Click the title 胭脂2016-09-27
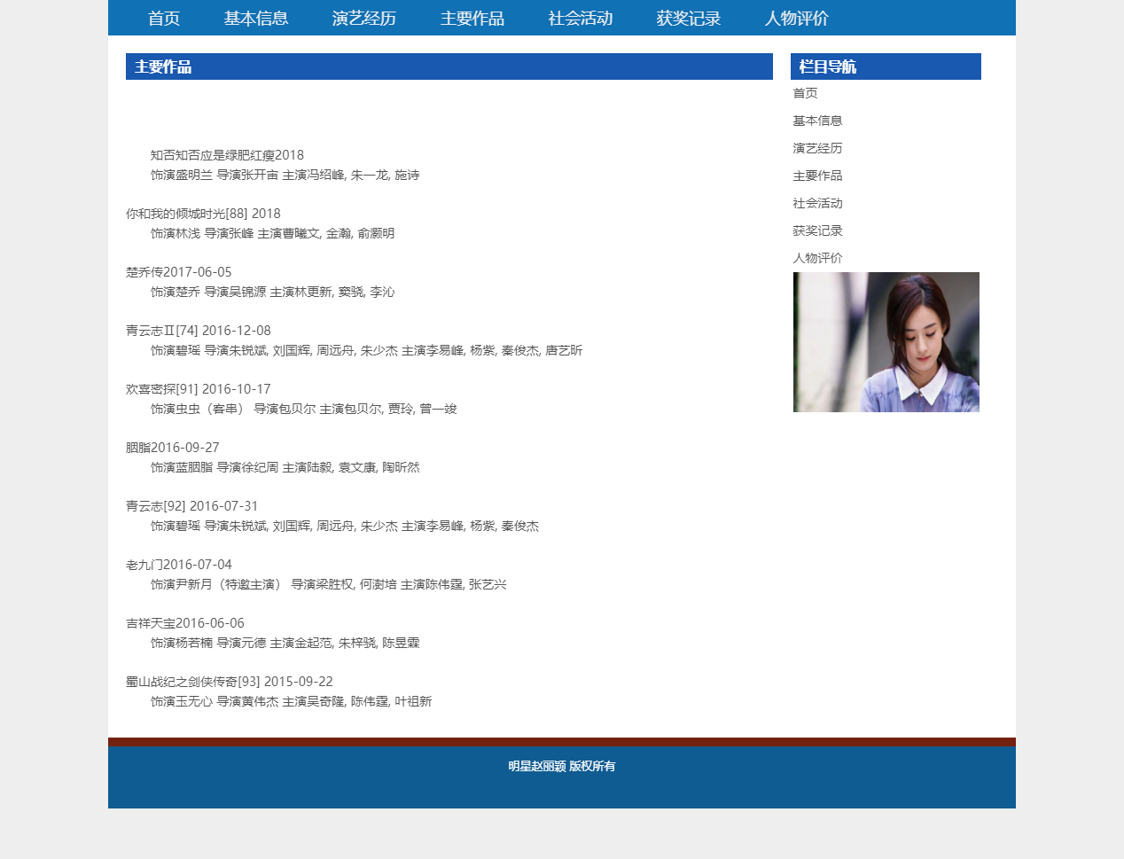This screenshot has width=1124, height=859. click(173, 448)
